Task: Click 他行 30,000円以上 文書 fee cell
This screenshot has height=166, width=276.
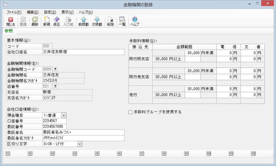Action: (248, 95)
